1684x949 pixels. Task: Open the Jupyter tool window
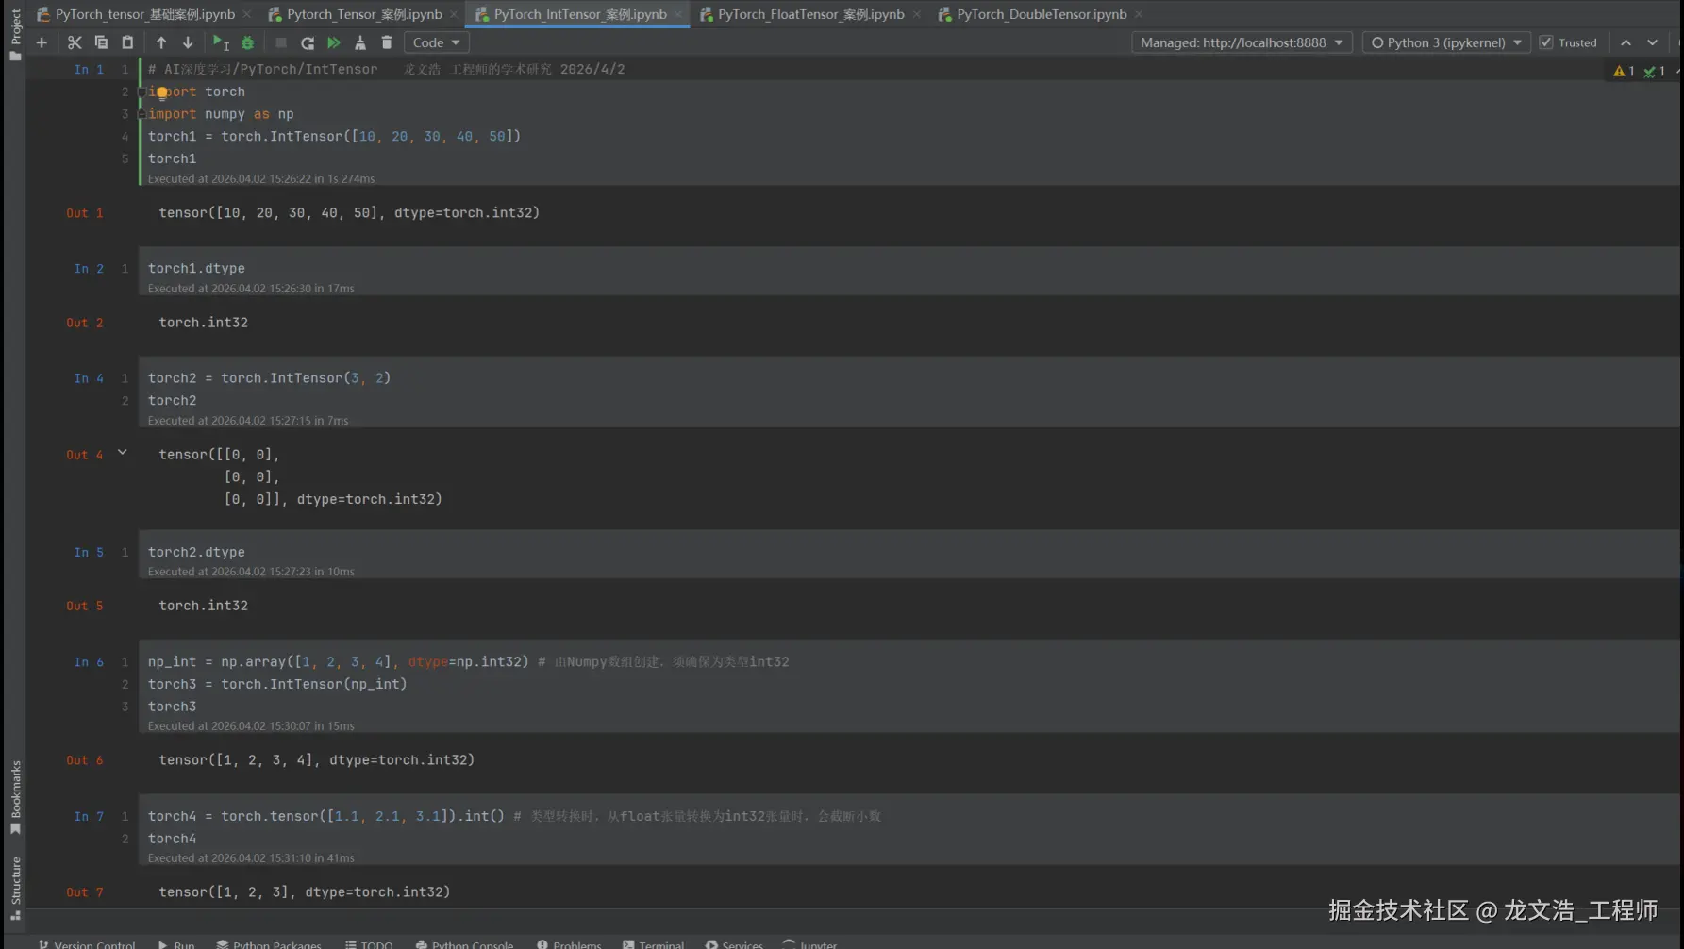[x=810, y=943]
